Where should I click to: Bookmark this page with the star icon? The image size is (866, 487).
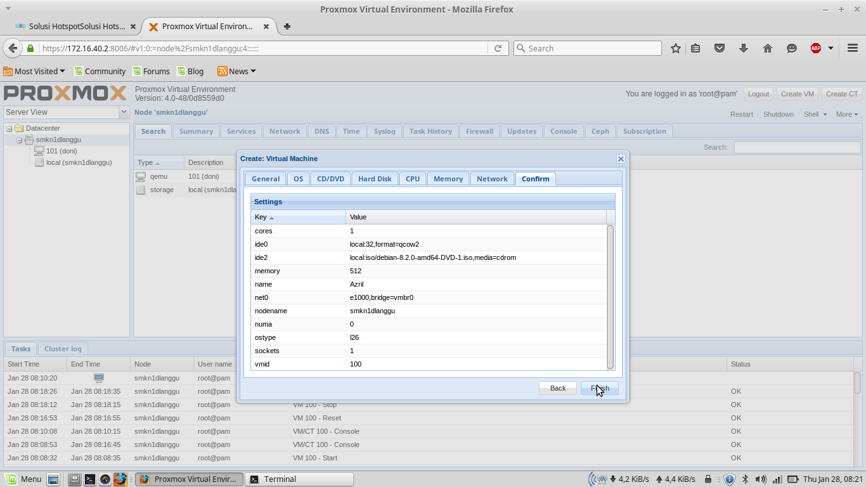(x=676, y=48)
